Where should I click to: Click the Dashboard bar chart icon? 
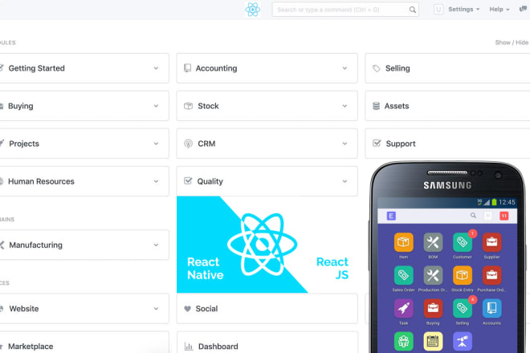[x=189, y=347]
